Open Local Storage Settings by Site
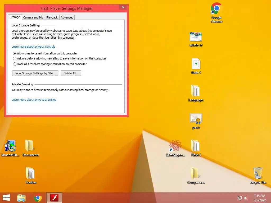The height and width of the screenshot is (203, 271). coord(35,73)
